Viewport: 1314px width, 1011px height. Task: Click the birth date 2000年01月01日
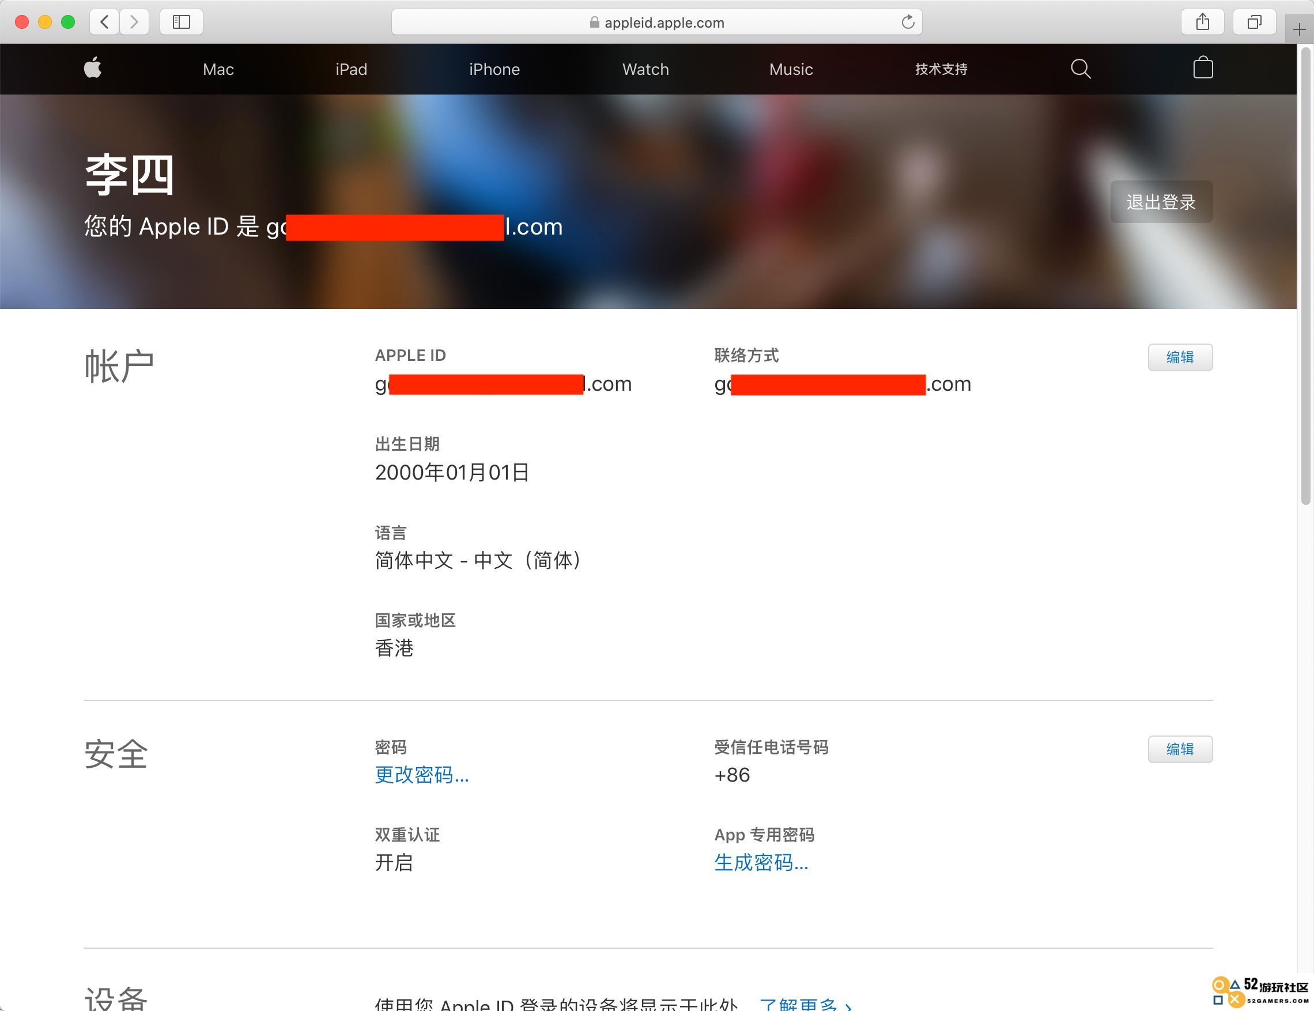pyautogui.click(x=452, y=473)
